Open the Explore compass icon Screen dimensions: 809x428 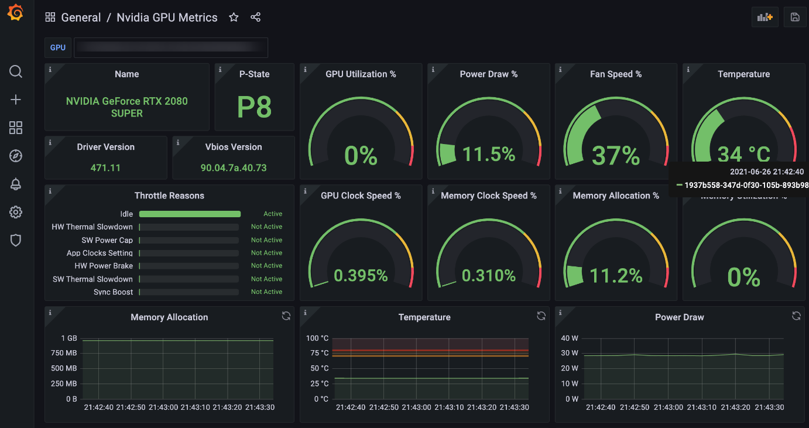(16, 156)
